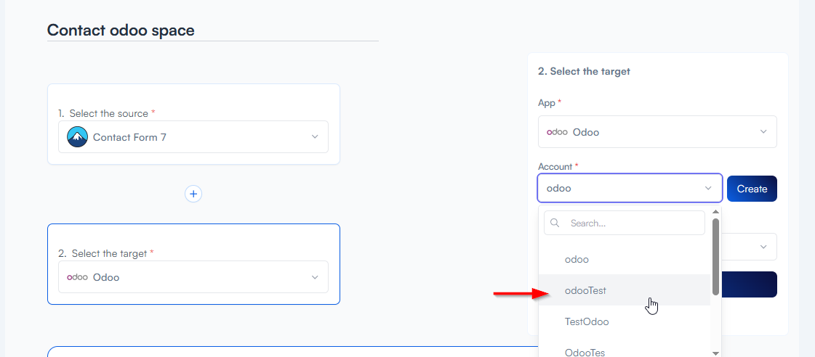Click the Odoo logo in the App field

(x=557, y=132)
